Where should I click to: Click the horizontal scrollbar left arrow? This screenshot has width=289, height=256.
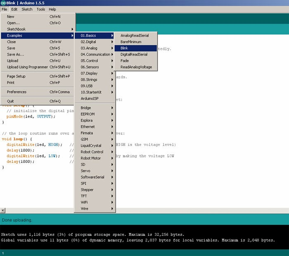[x=3, y=210]
